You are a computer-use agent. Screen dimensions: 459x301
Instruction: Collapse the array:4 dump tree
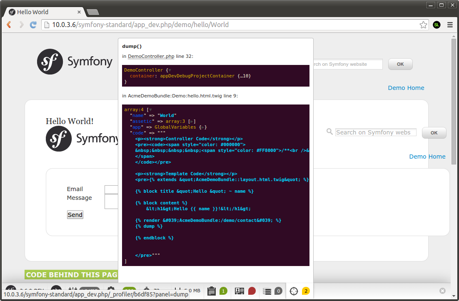[x=150, y=110]
